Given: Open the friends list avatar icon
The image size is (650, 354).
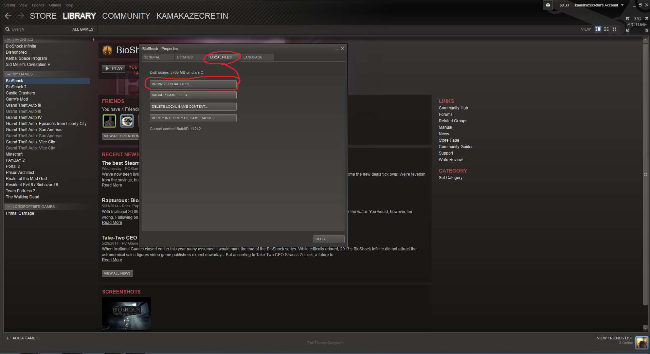Looking at the screenshot, I should pyautogui.click(x=642, y=342).
